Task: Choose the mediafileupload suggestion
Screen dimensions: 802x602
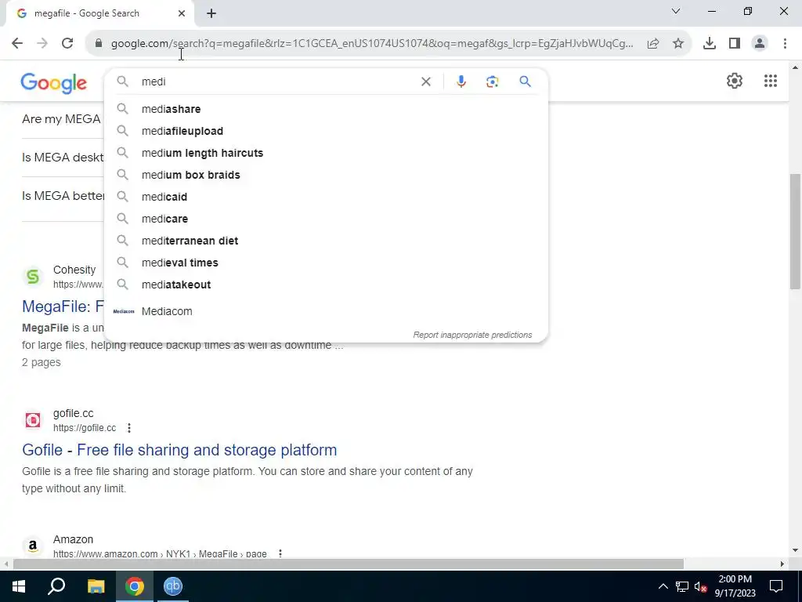Action: 327,131
